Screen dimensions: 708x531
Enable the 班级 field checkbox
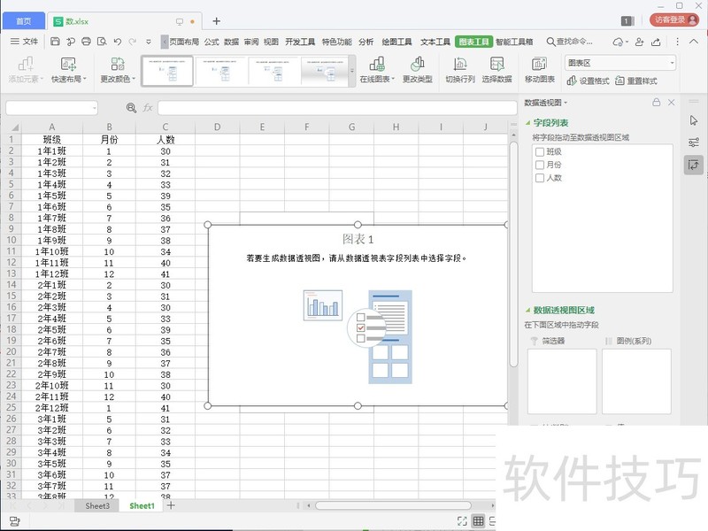pos(539,151)
